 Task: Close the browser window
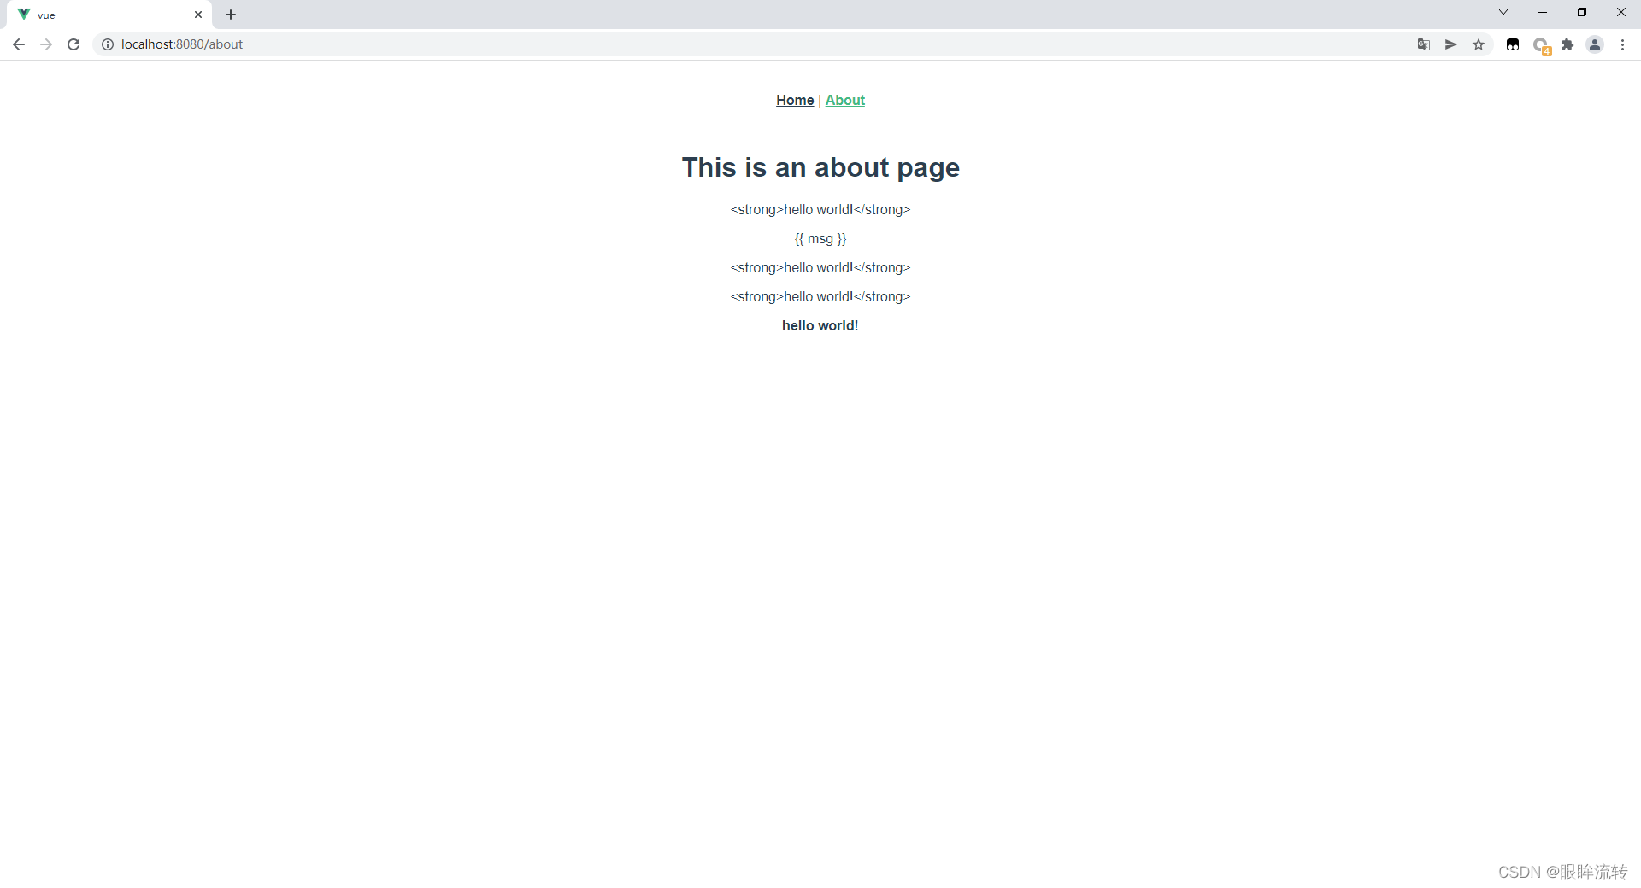(1621, 12)
